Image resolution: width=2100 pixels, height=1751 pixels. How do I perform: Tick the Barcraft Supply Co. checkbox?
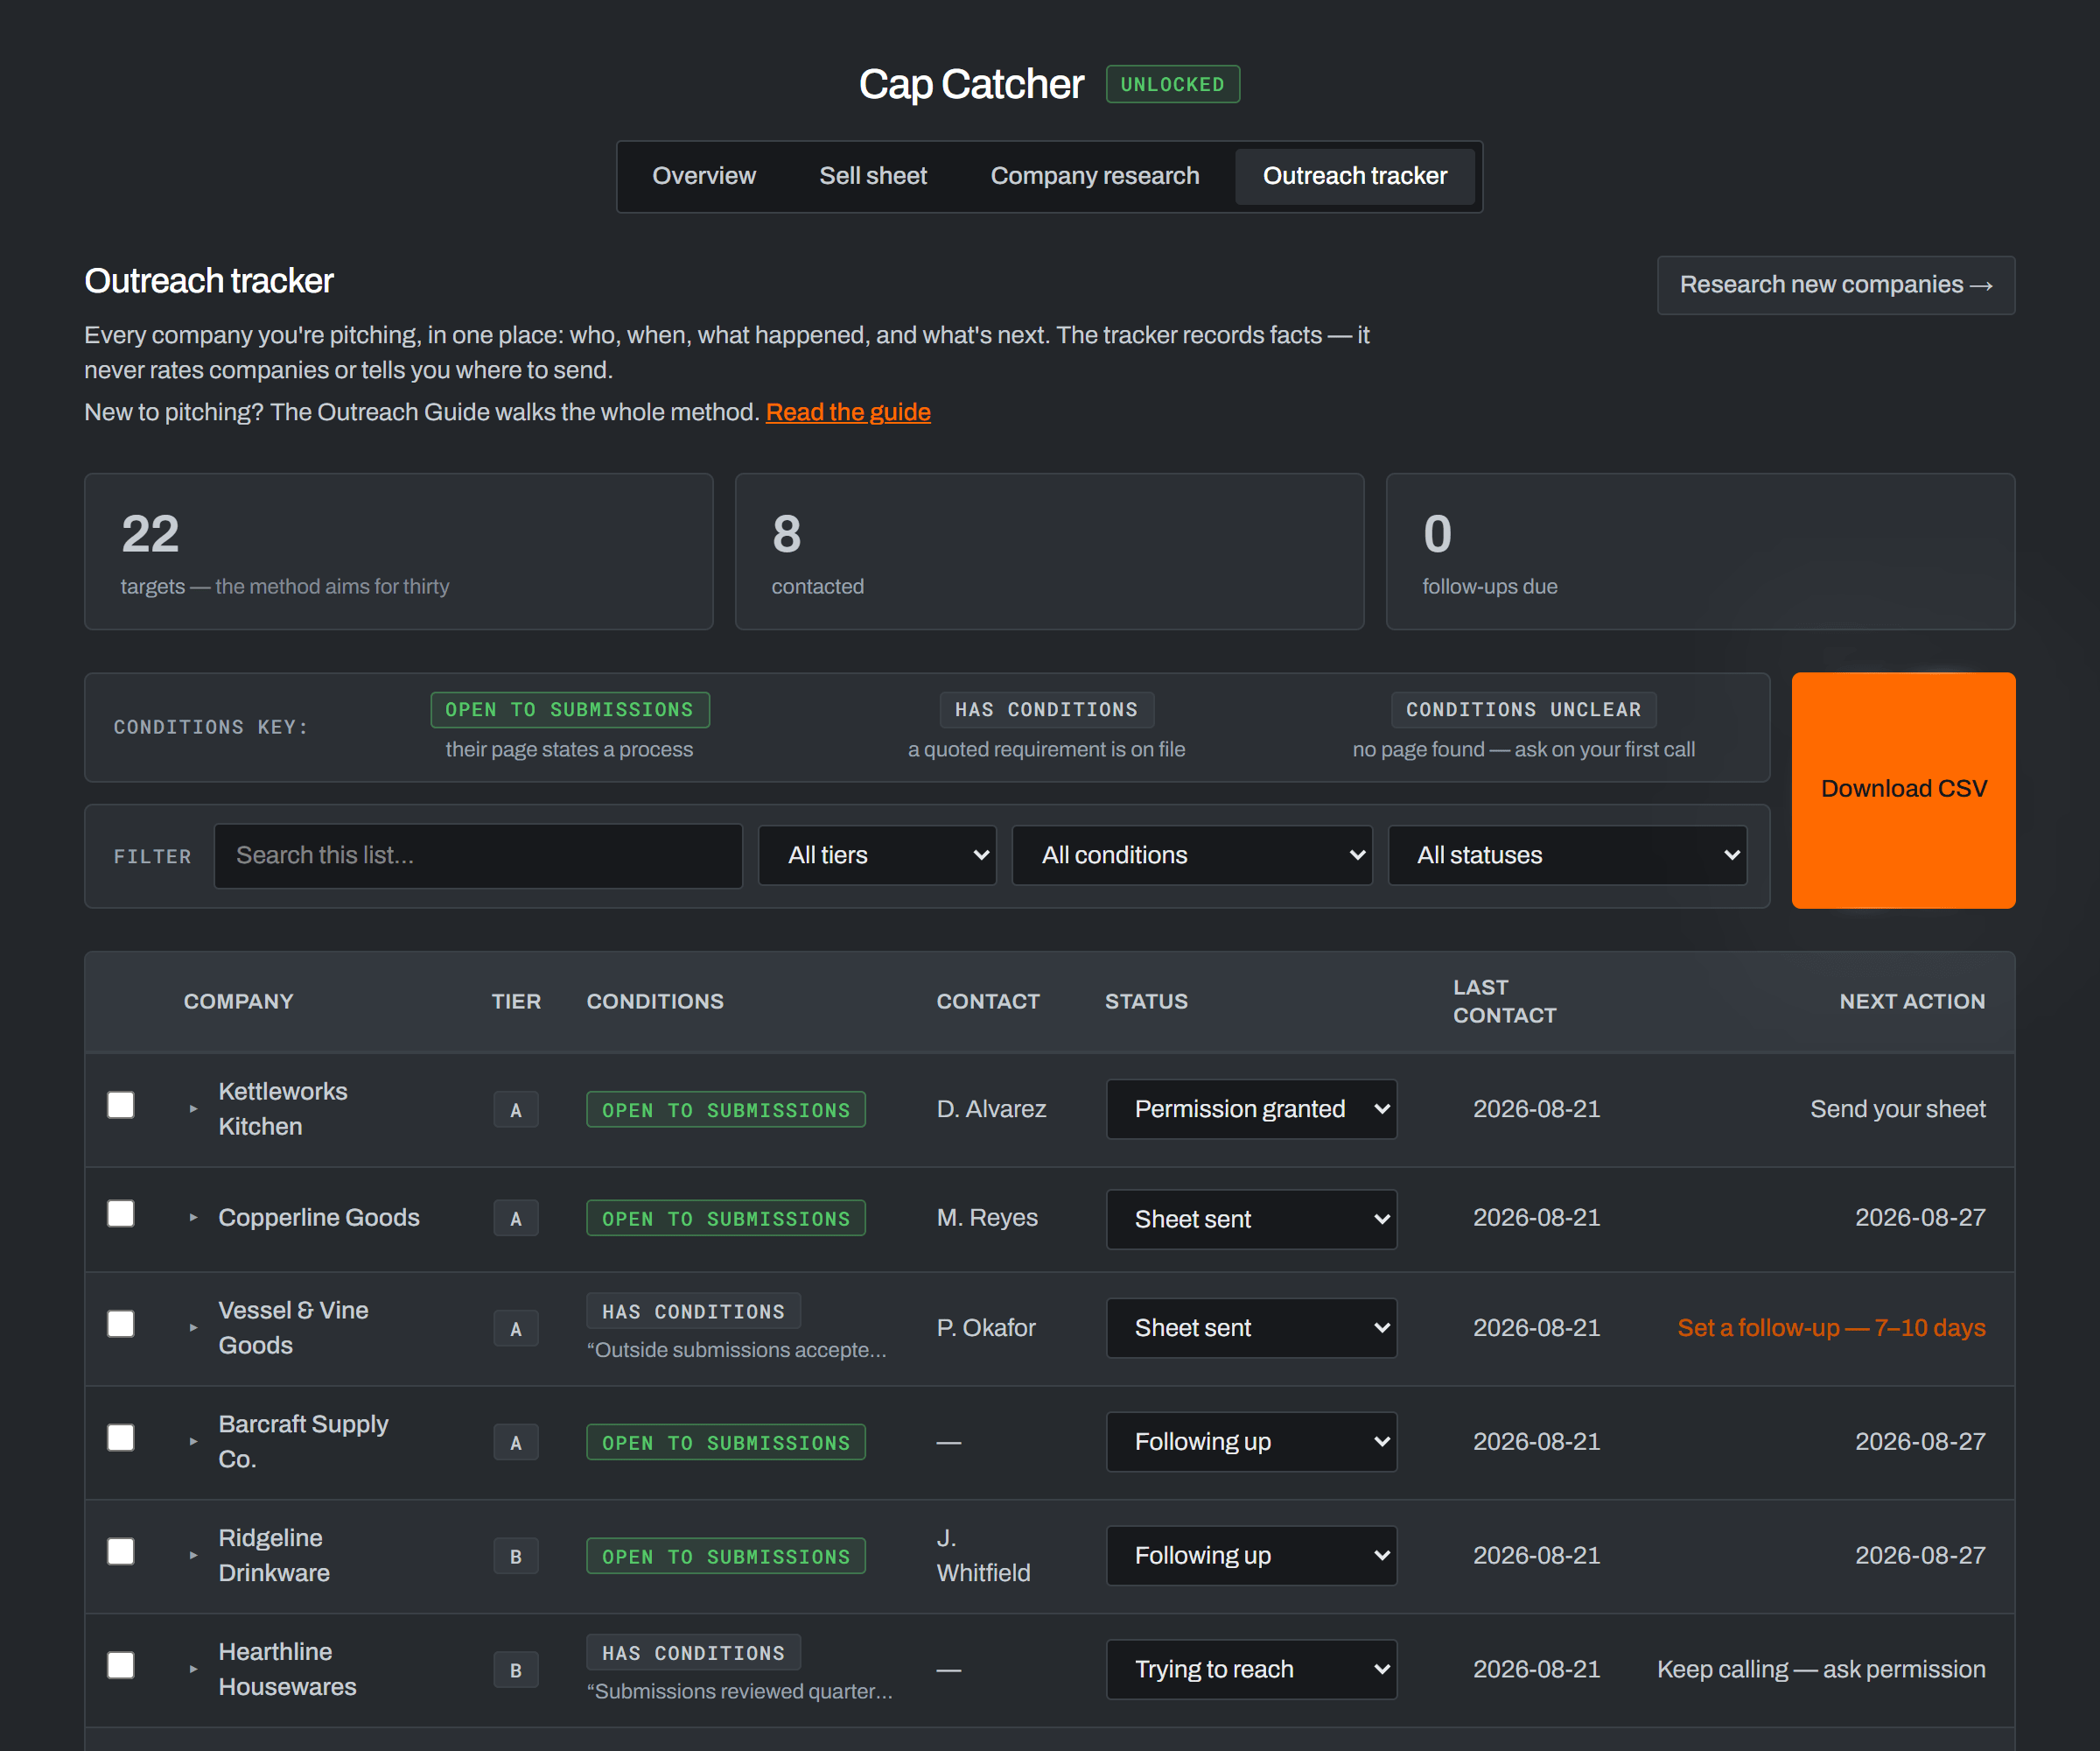(x=121, y=1438)
